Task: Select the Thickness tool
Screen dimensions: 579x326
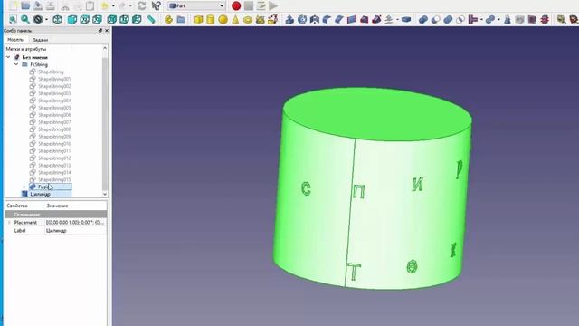Action: click(406, 19)
